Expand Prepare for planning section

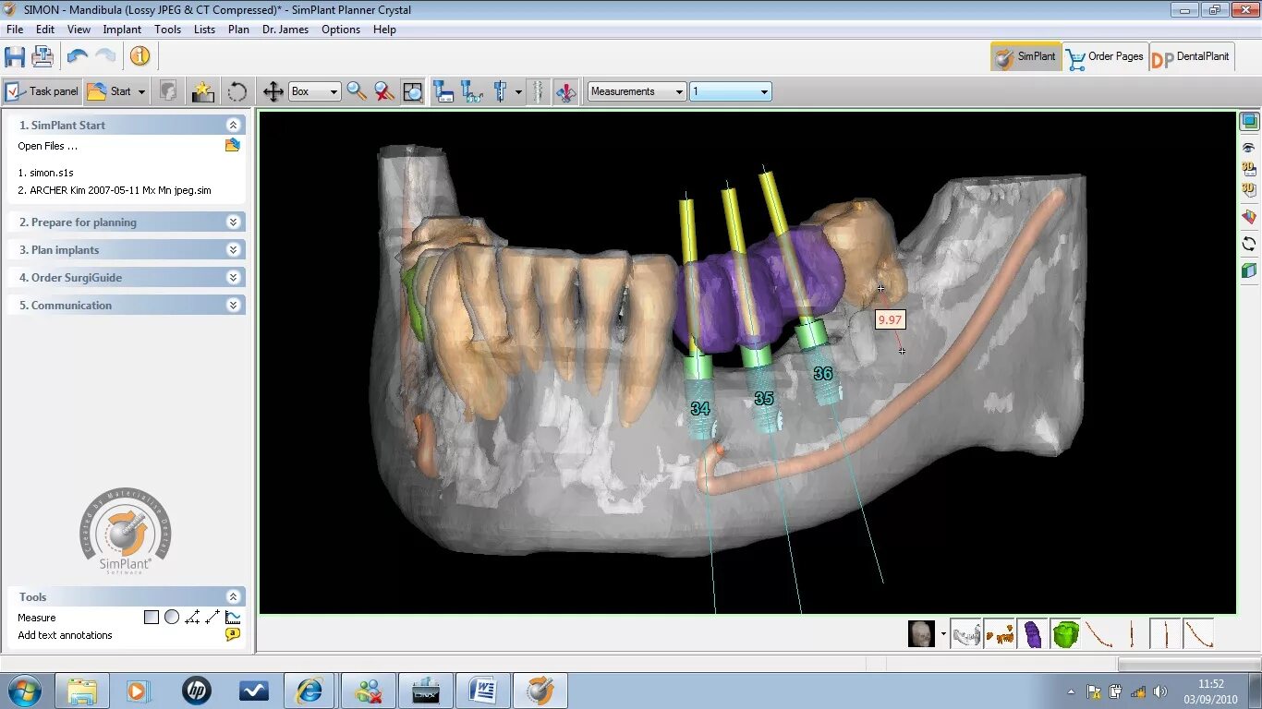234,222
